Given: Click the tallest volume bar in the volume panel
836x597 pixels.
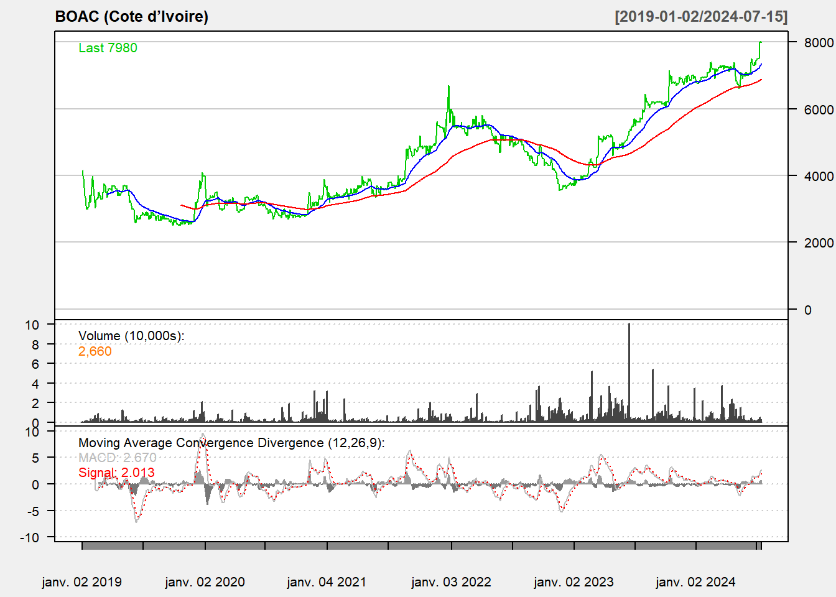Looking at the screenshot, I should tap(629, 373).
